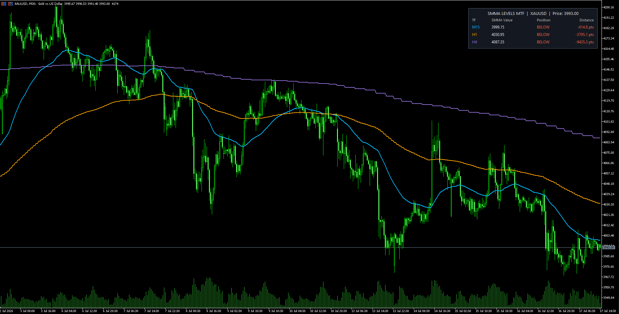
Task: Click the 3967.72 price scale label
Action: pyautogui.click(x=609, y=277)
